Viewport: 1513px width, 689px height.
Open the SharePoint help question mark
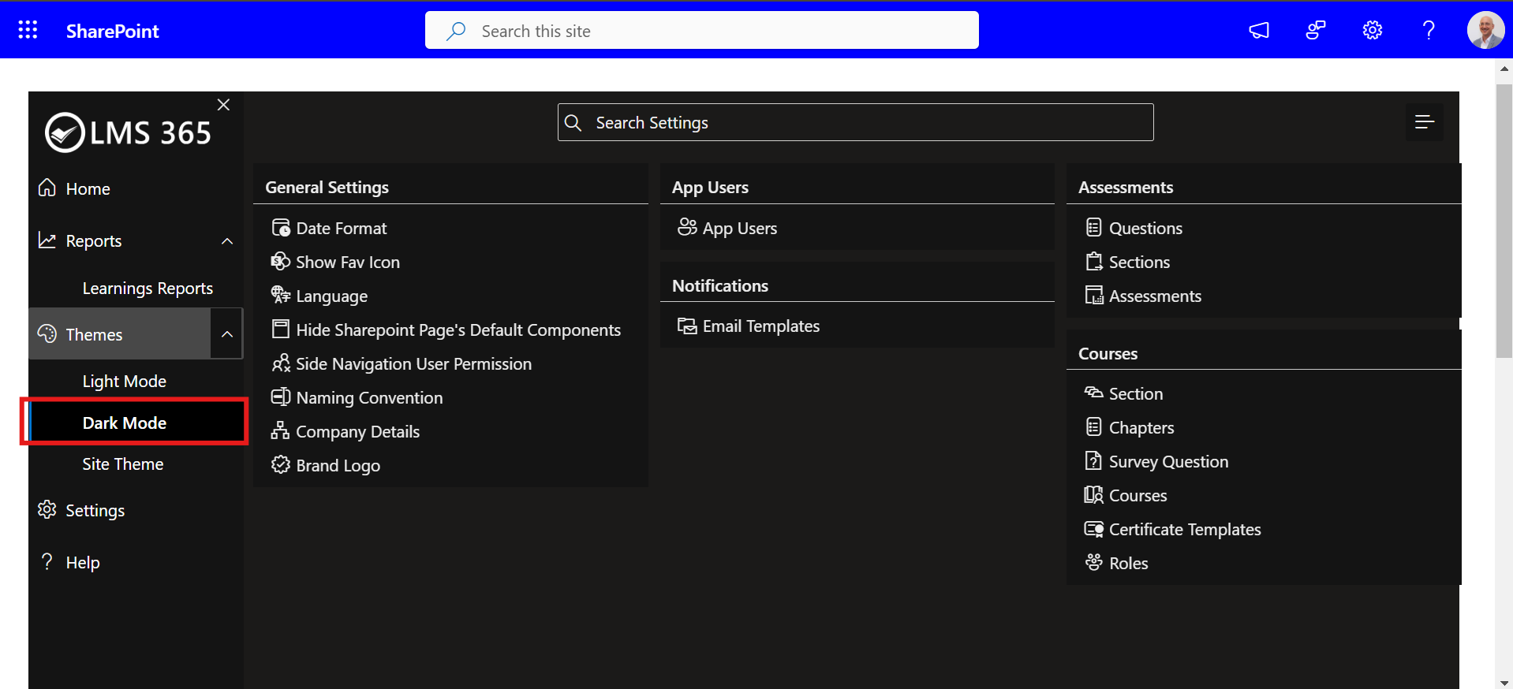tap(1429, 30)
